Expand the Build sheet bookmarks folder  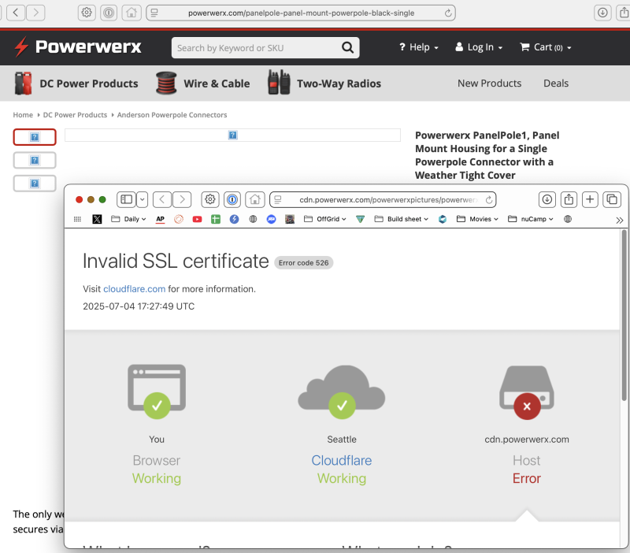click(x=401, y=219)
